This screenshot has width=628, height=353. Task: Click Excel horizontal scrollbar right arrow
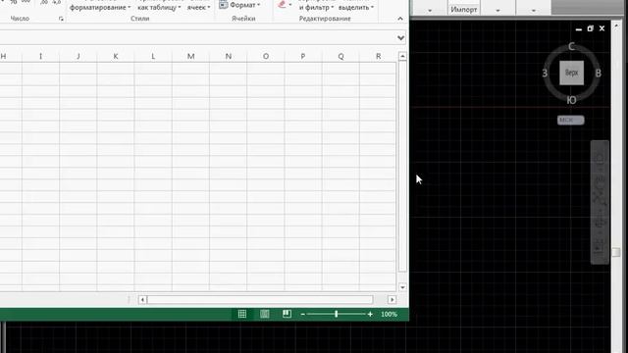(x=392, y=300)
